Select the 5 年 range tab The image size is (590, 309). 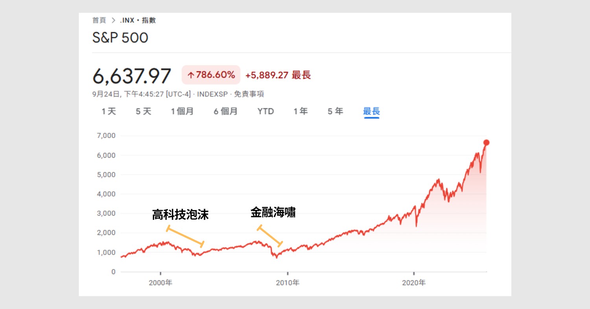click(x=336, y=111)
